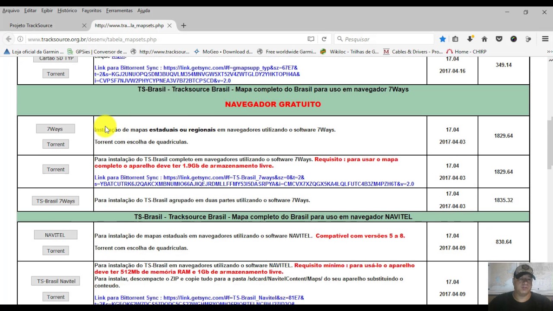Image resolution: width=553 pixels, height=311 pixels.
Task: Open the site information icon in address bar
Action: 20,39
